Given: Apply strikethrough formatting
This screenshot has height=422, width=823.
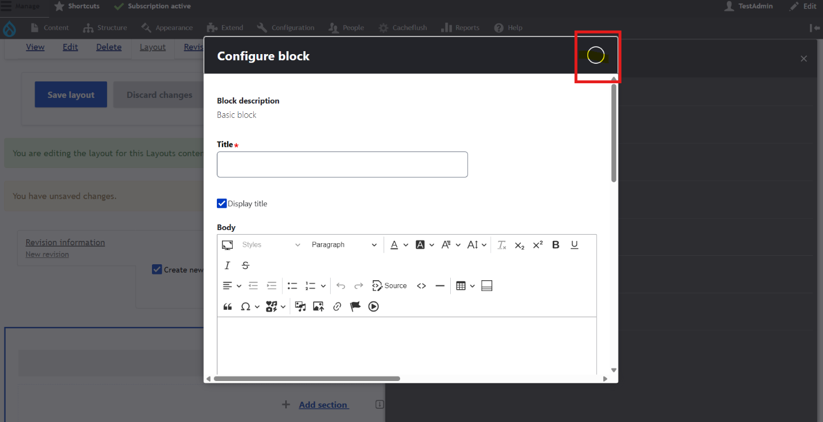Looking at the screenshot, I should (x=245, y=265).
